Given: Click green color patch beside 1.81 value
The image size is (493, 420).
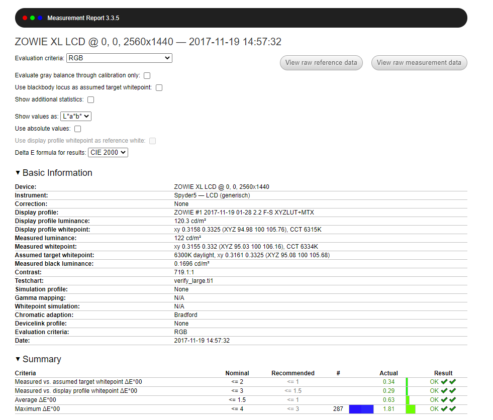Looking at the screenshot, I should (411, 409).
